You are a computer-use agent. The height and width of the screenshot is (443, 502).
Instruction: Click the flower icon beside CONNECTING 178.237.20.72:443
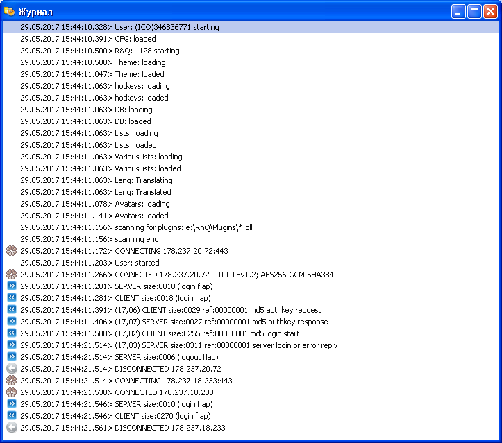click(10, 251)
